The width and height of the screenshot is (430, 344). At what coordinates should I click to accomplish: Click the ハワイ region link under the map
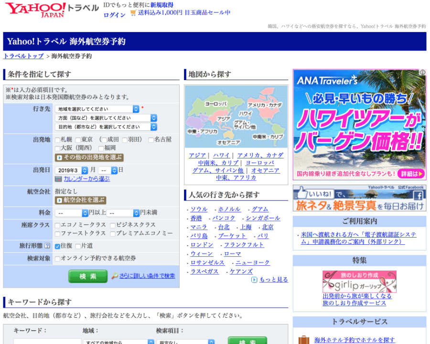[221, 155]
